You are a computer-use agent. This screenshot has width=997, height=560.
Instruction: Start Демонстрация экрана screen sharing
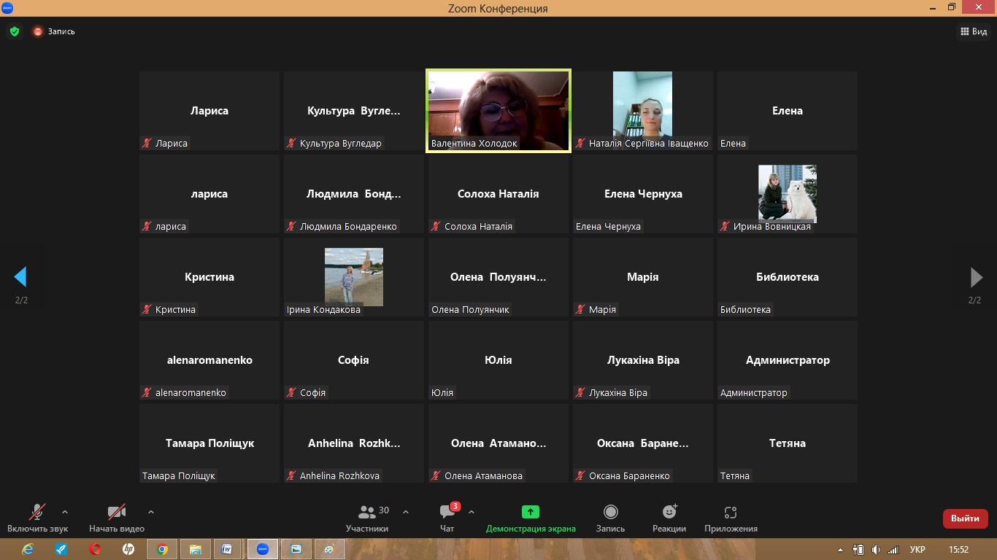coord(531,518)
